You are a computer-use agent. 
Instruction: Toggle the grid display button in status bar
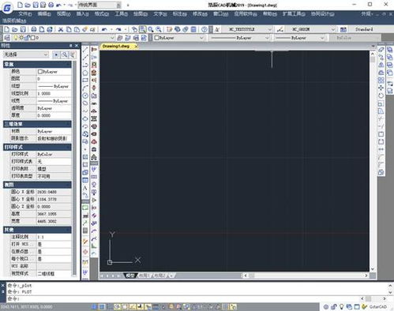pyautogui.click(x=102, y=307)
